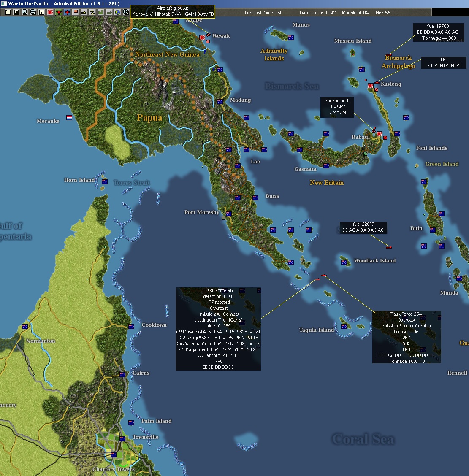Click the single ship silhouette toolbar icon

[x=84, y=12]
